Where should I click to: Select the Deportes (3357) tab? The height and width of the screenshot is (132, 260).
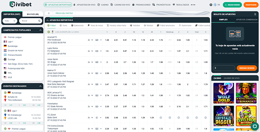click(x=12, y=14)
